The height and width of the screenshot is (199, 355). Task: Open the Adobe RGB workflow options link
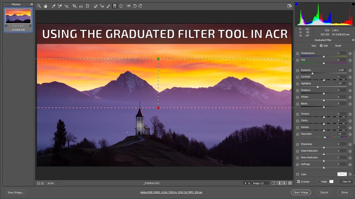click(171, 192)
